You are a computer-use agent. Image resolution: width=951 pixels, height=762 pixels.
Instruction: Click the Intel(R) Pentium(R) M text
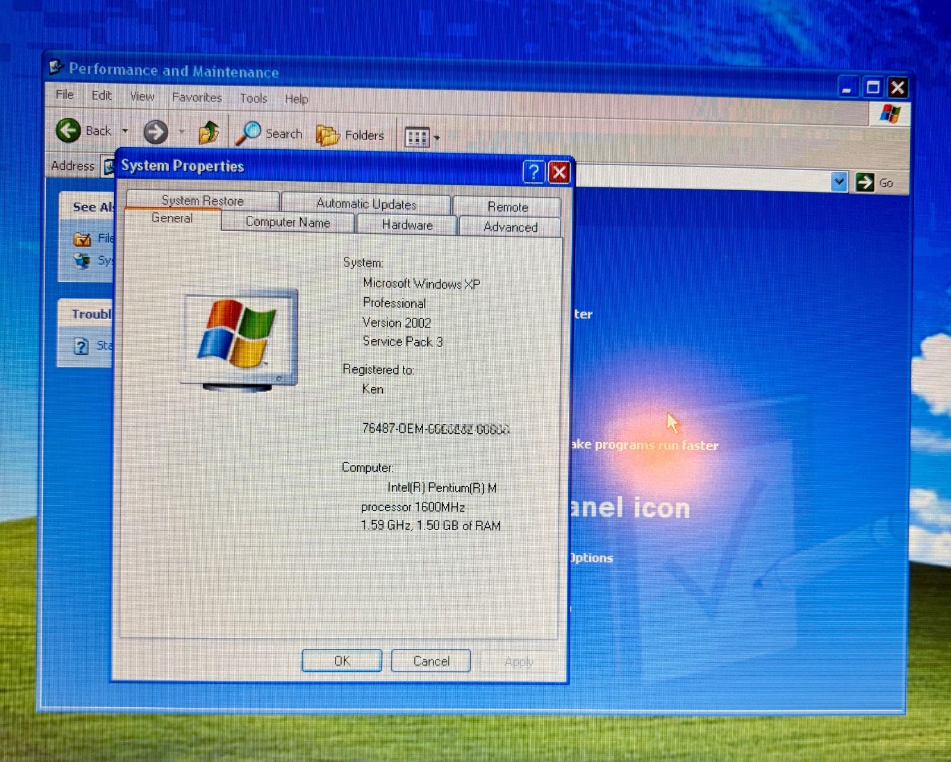(x=442, y=488)
